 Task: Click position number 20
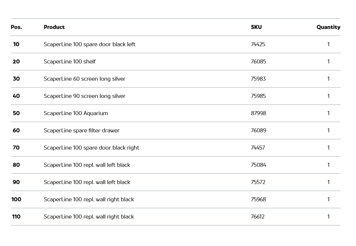(x=16, y=62)
